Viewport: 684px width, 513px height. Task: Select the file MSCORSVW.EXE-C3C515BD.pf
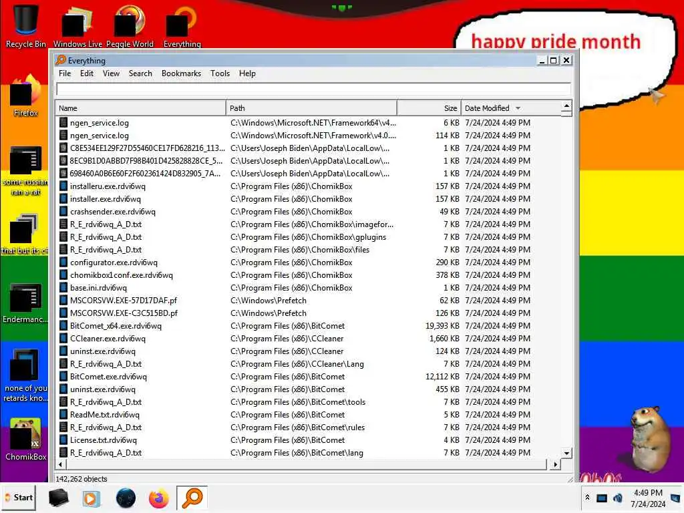(x=124, y=313)
